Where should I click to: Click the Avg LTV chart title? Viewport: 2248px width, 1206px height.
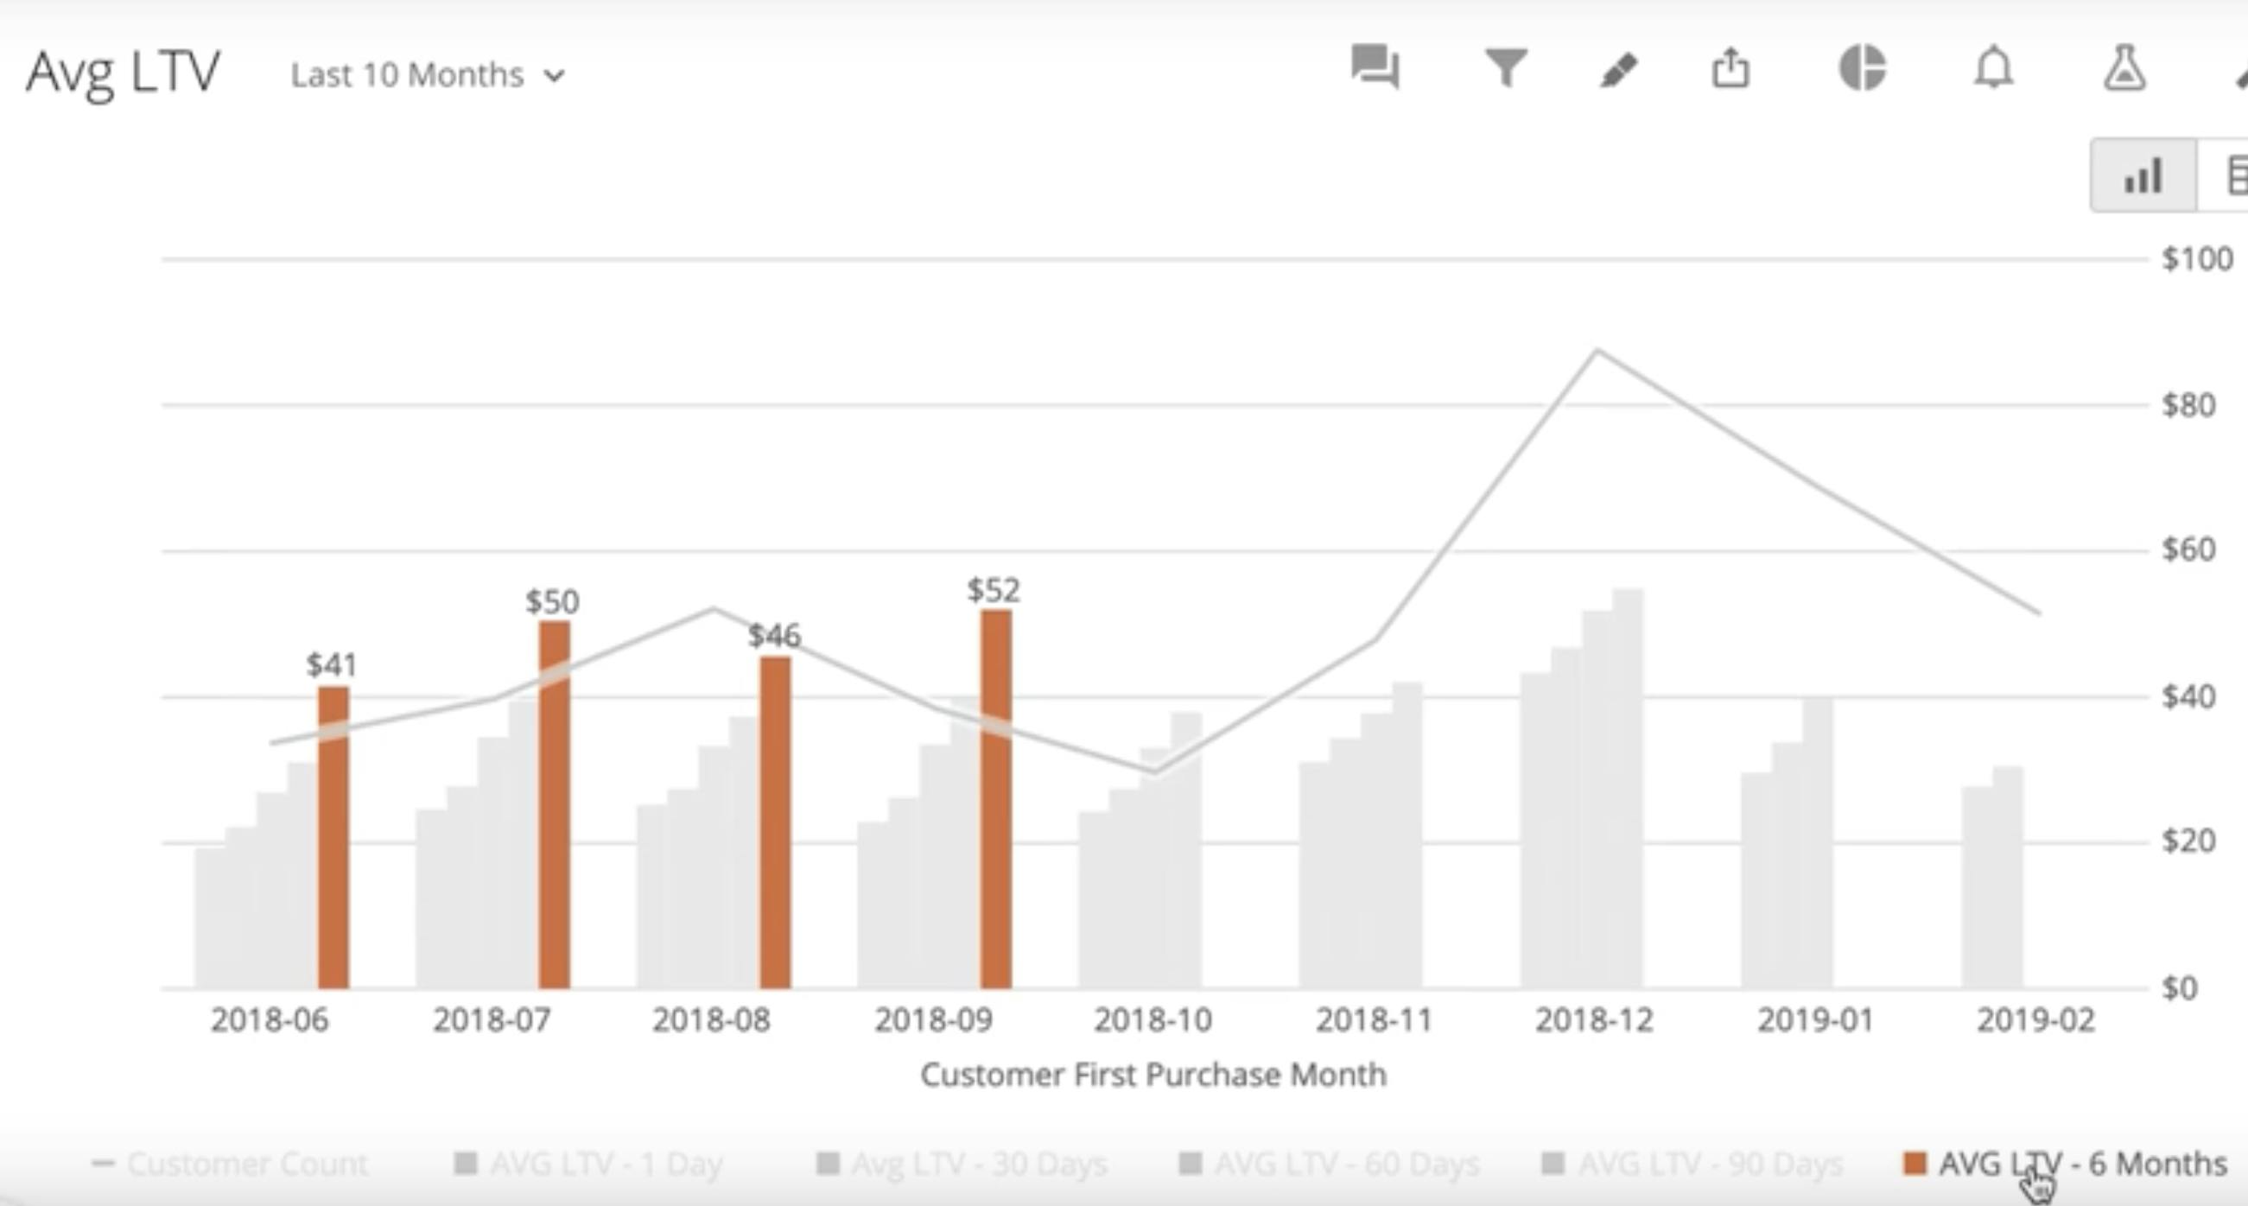tap(123, 72)
